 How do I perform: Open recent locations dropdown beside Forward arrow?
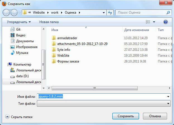click(20, 13)
